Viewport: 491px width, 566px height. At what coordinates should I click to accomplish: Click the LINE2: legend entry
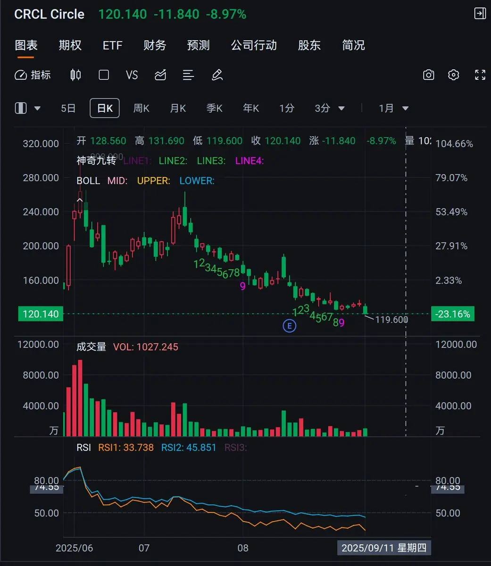pyautogui.click(x=173, y=161)
